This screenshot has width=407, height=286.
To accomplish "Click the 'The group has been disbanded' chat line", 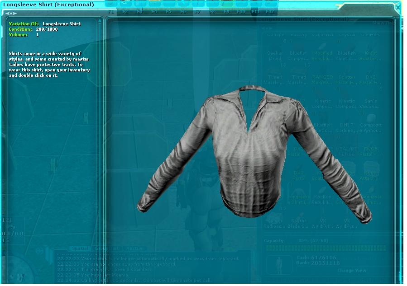I will 104,270.
